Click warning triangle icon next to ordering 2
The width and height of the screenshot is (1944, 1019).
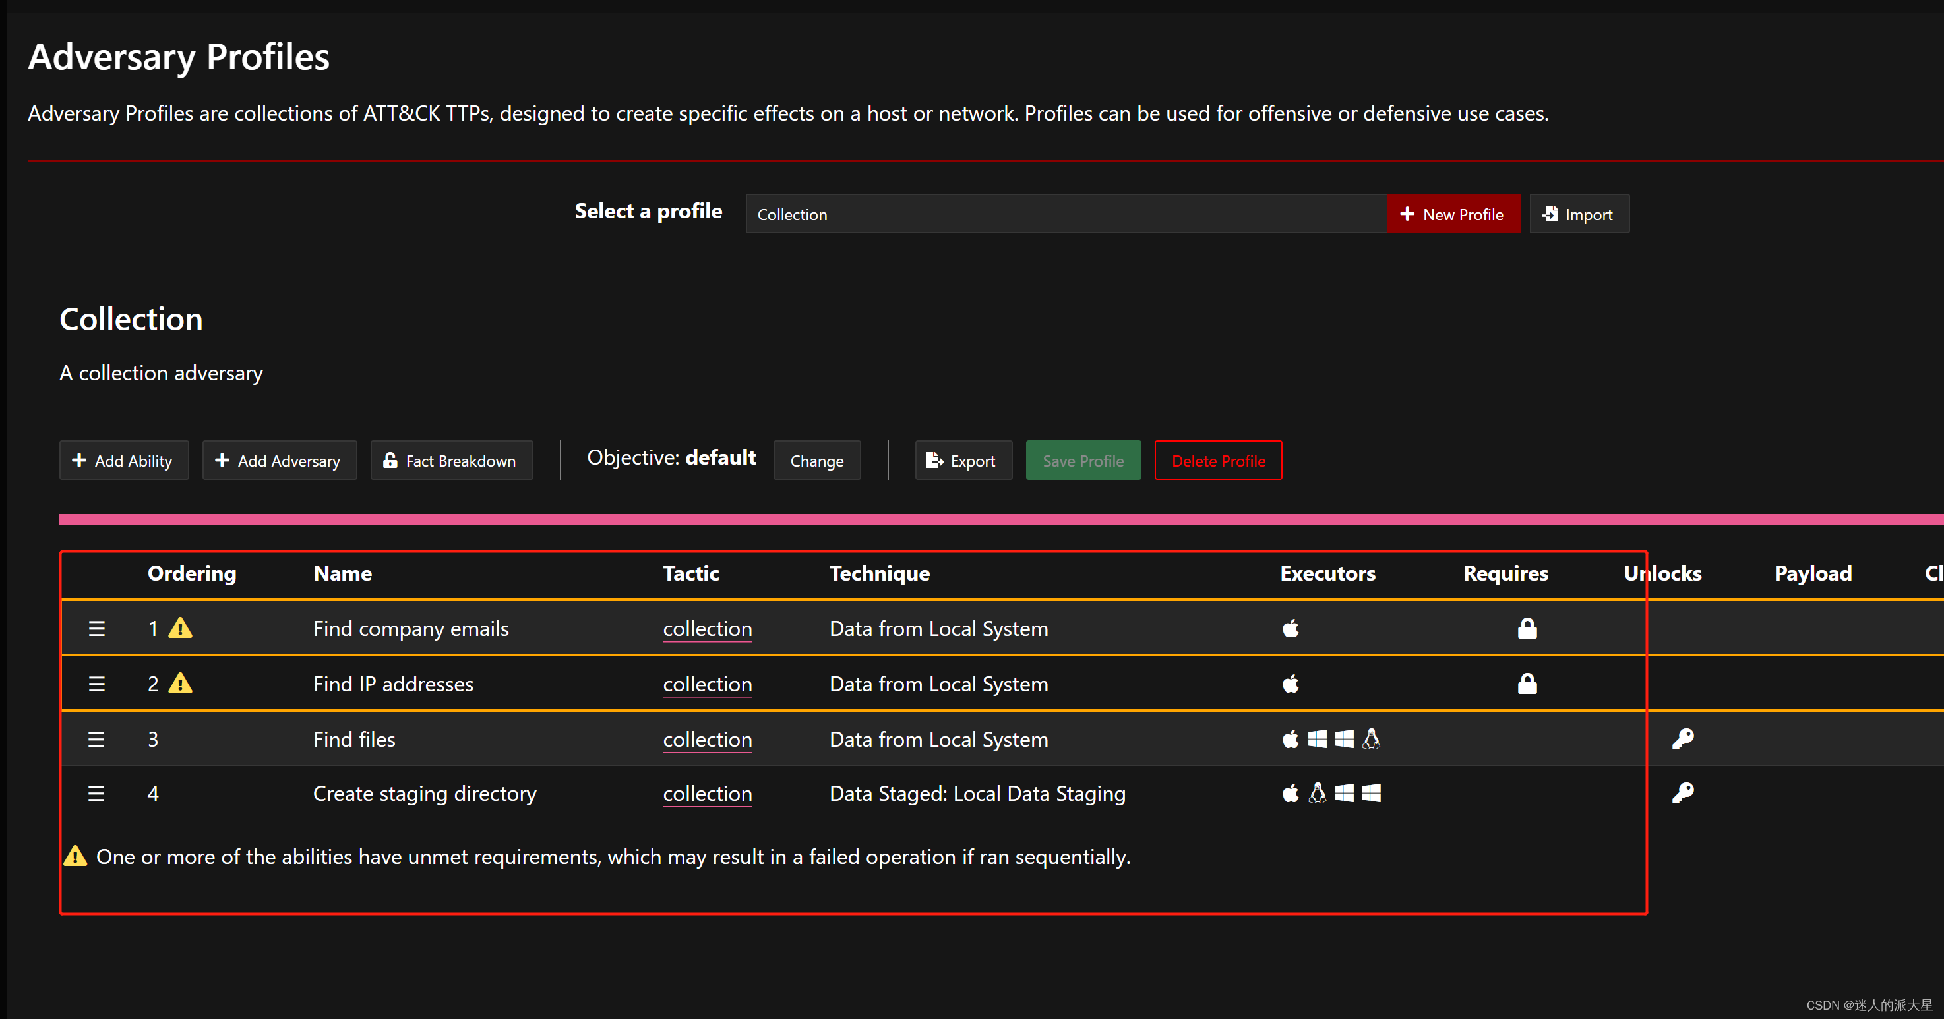coord(181,684)
